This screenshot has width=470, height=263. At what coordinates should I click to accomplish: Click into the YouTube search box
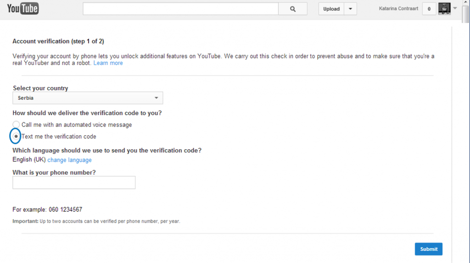click(180, 9)
